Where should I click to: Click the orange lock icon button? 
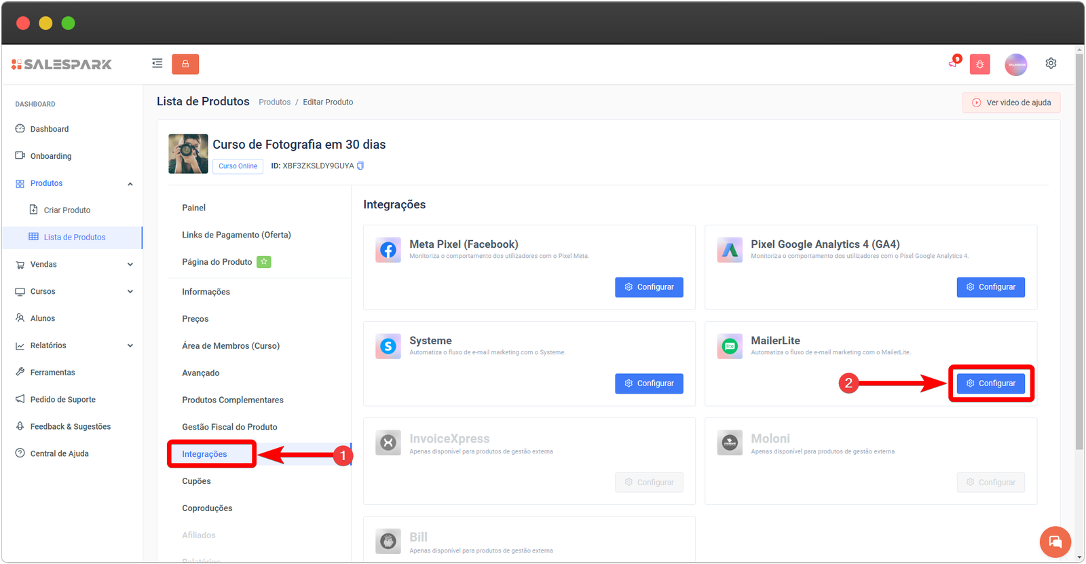185,64
